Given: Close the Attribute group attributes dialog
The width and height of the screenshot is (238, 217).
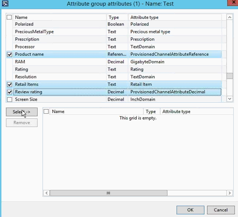Looking at the screenshot, I should [x=233, y=3].
